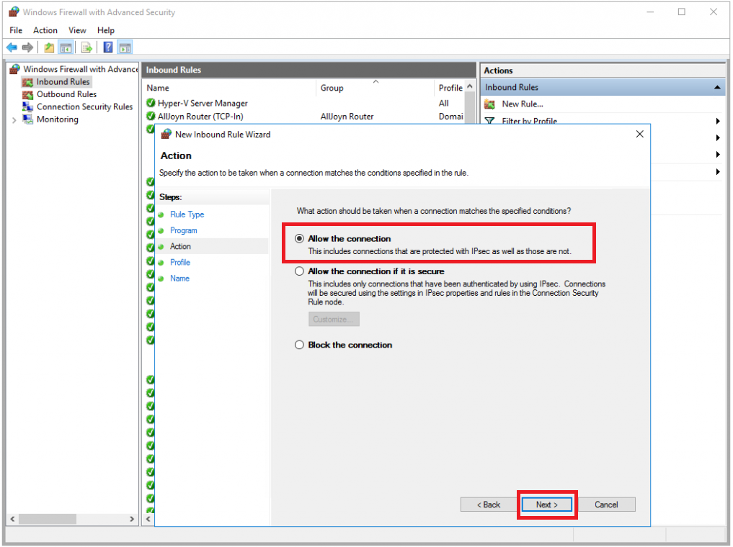
Task: Click the wizard title bar firewall icon
Action: [166, 135]
